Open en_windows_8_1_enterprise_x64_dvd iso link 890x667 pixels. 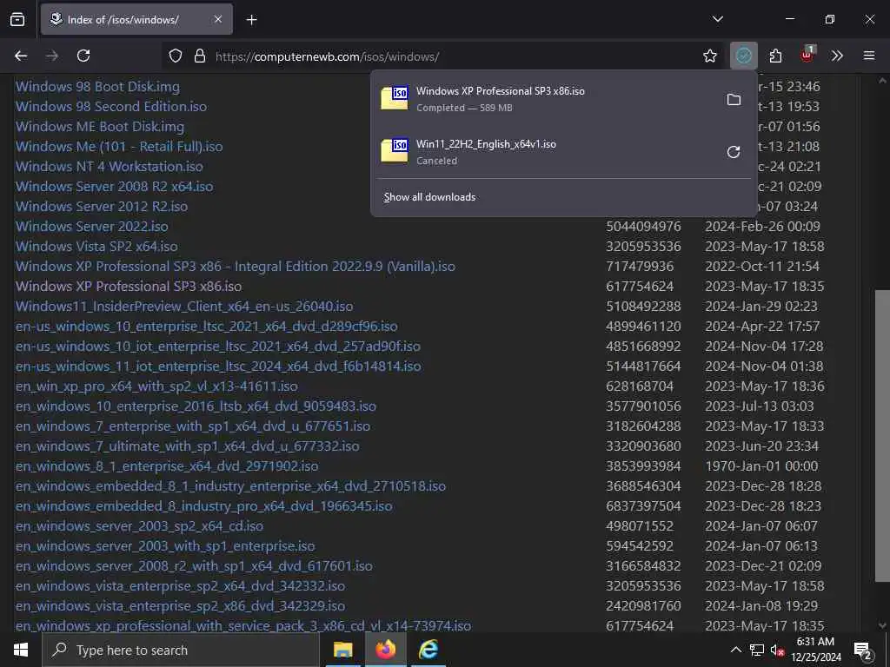pyautogui.click(x=167, y=466)
